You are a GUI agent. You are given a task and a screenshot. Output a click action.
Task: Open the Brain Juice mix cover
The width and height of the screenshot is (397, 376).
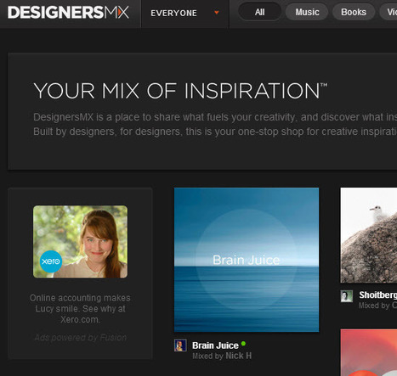click(247, 260)
